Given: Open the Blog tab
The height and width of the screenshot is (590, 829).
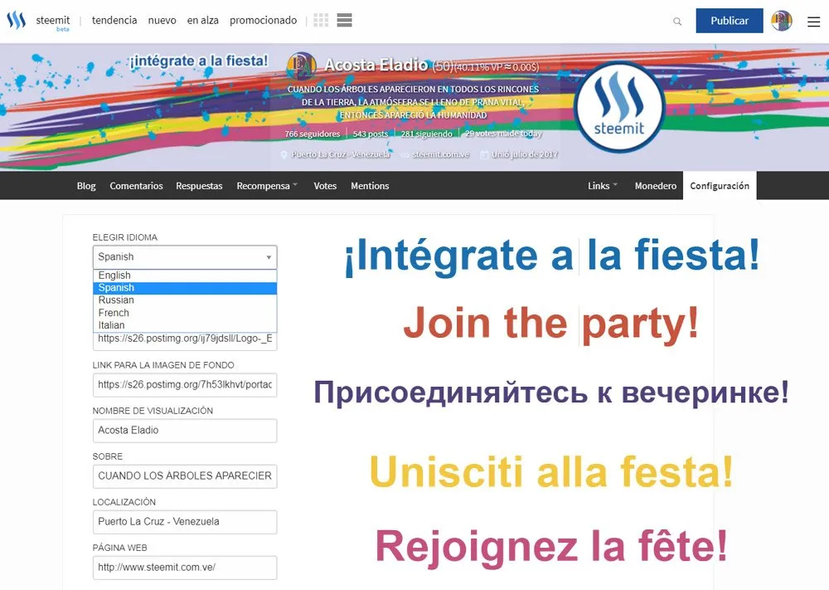Looking at the screenshot, I should [86, 186].
